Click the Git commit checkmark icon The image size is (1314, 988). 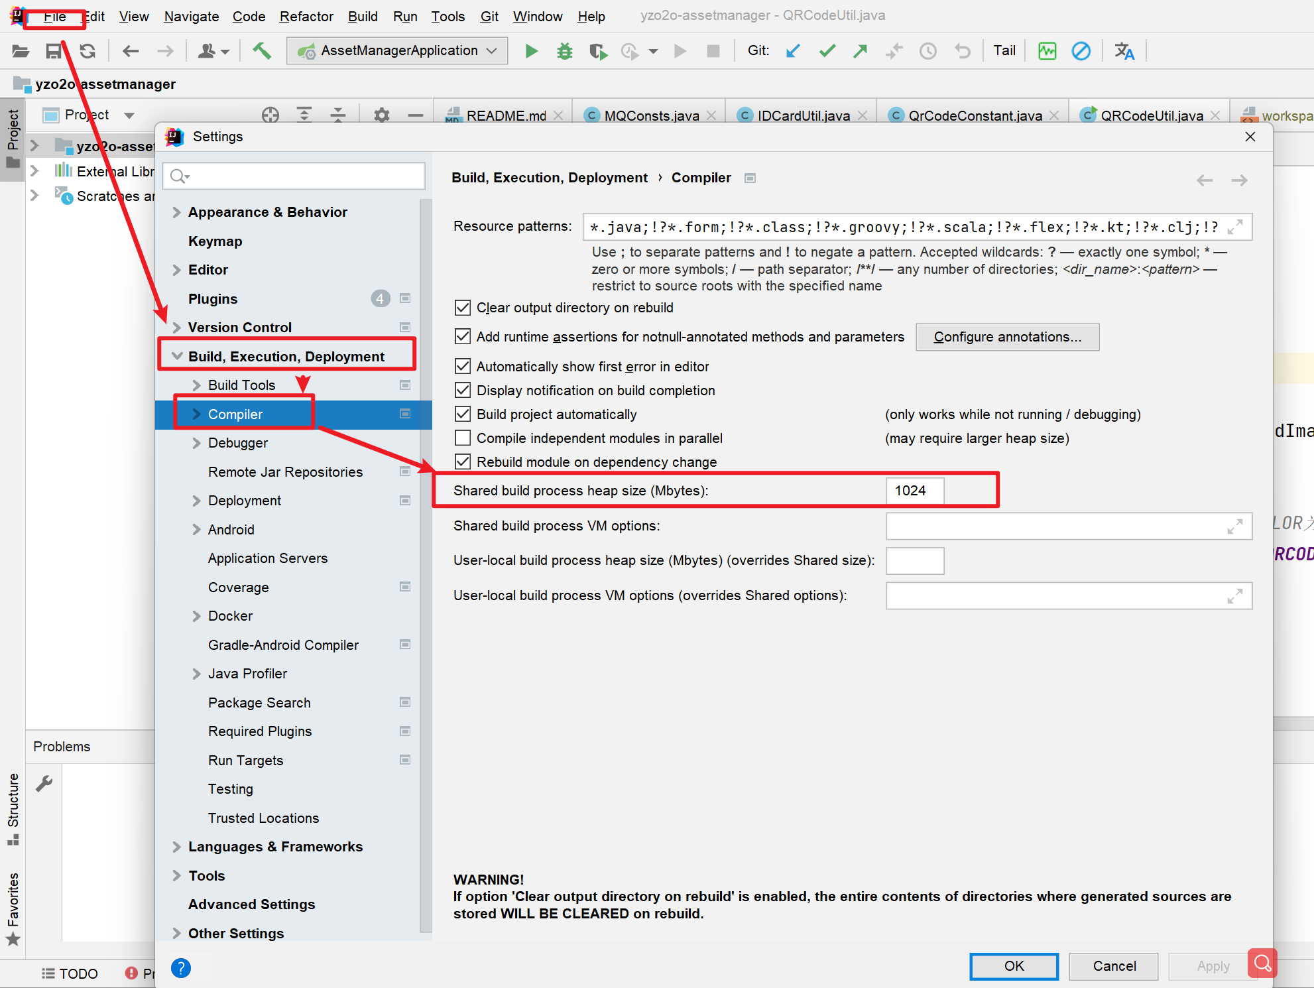point(827,51)
